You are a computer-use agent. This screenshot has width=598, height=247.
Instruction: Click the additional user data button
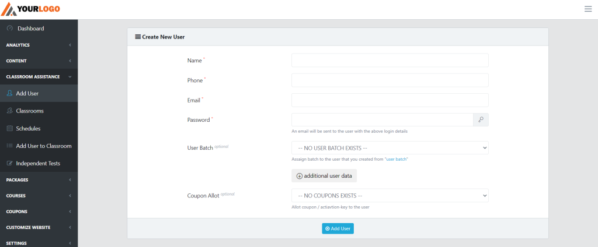[324, 176]
